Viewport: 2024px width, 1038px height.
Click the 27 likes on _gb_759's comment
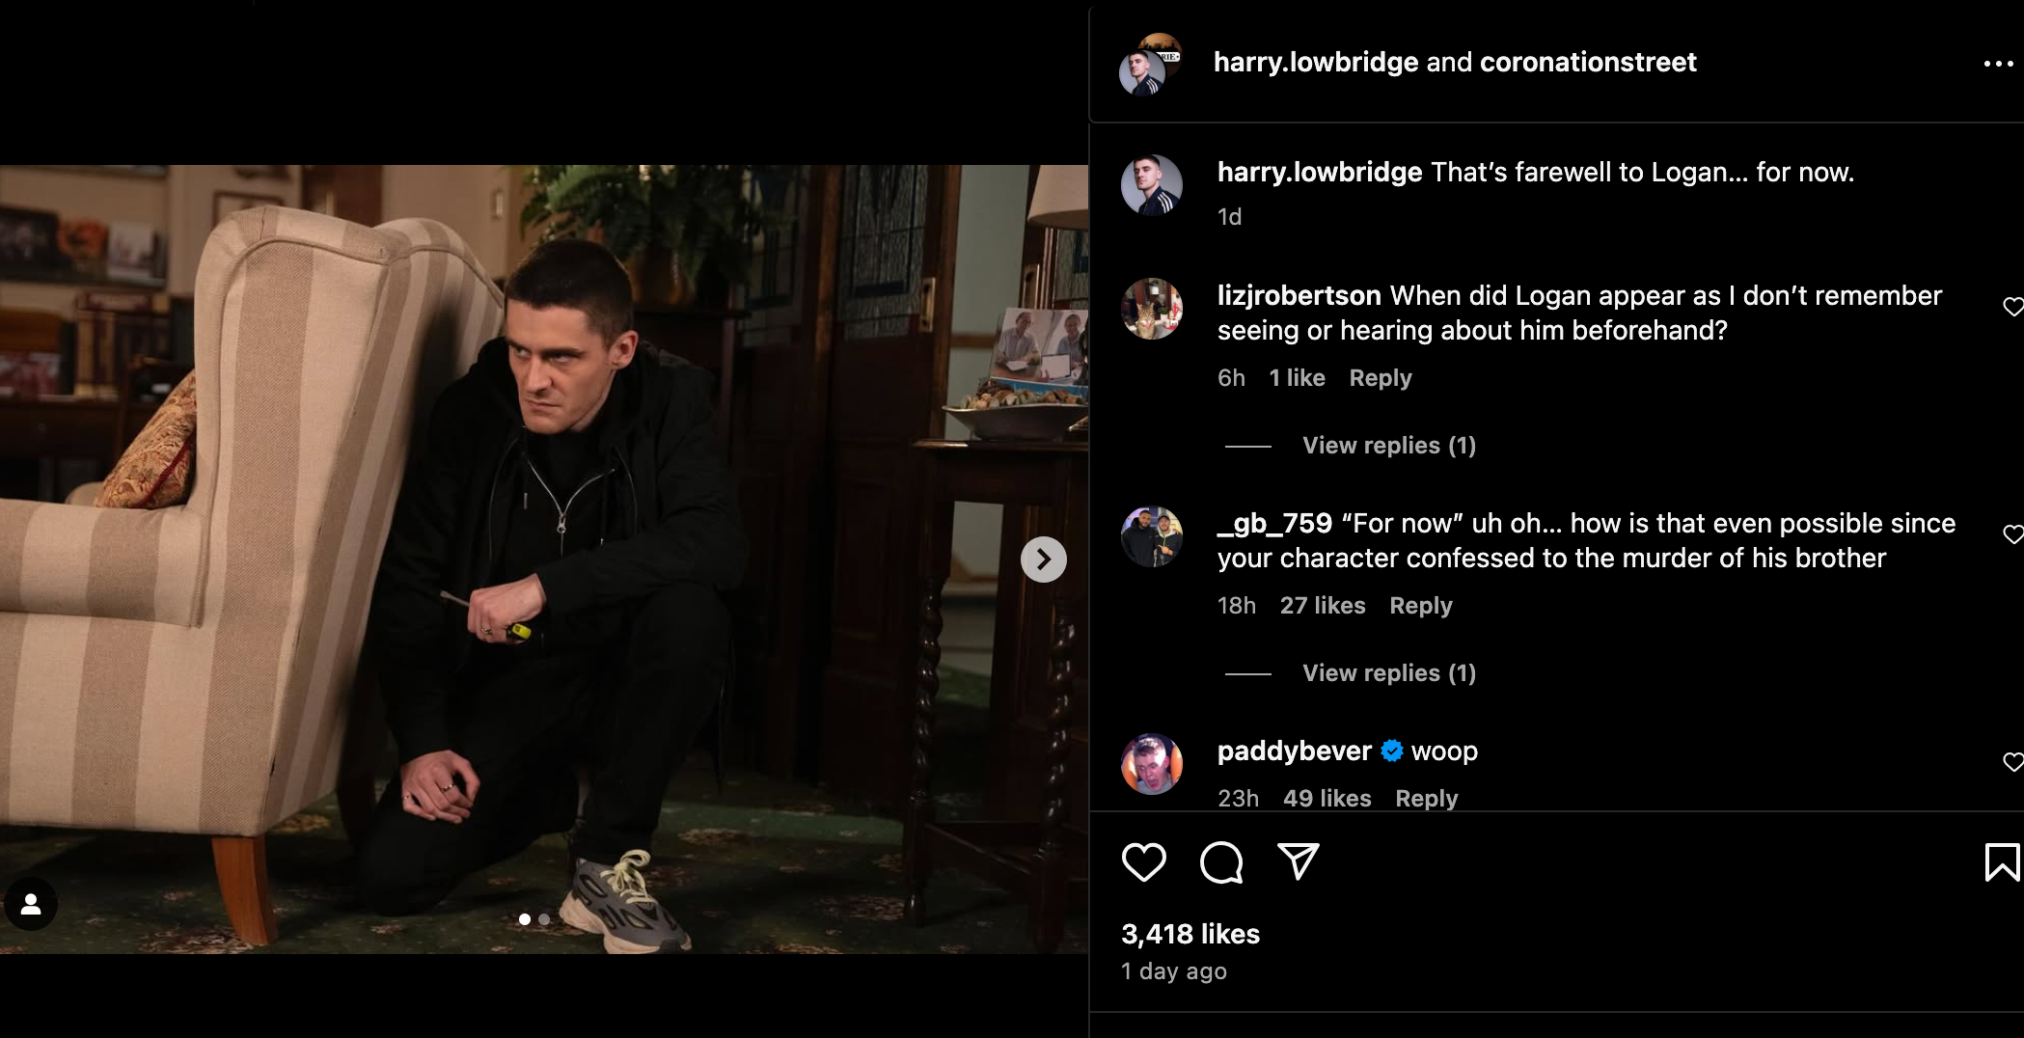(1321, 605)
